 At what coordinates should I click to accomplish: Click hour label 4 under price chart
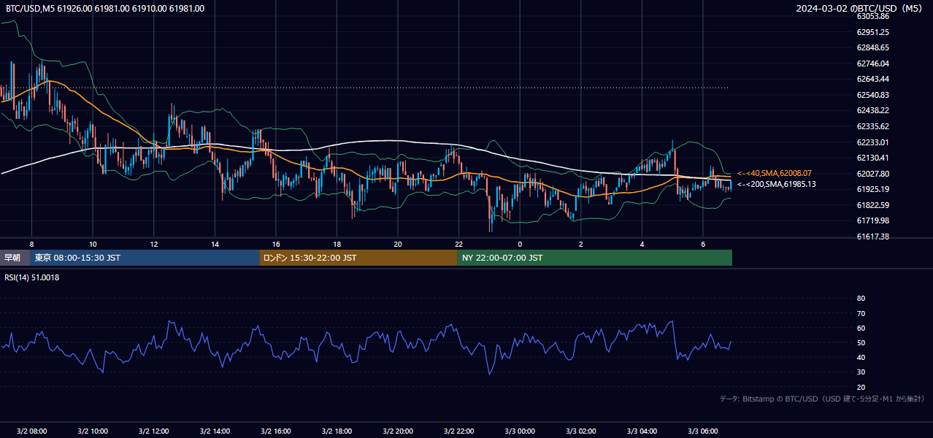(642, 244)
